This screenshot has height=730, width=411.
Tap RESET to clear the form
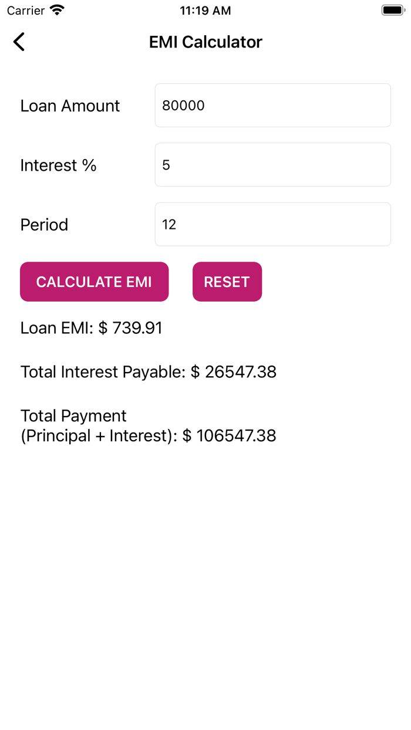[227, 282]
